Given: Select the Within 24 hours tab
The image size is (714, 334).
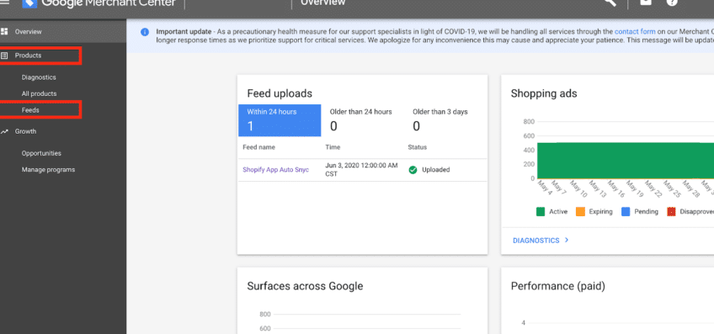Looking at the screenshot, I should (280, 120).
